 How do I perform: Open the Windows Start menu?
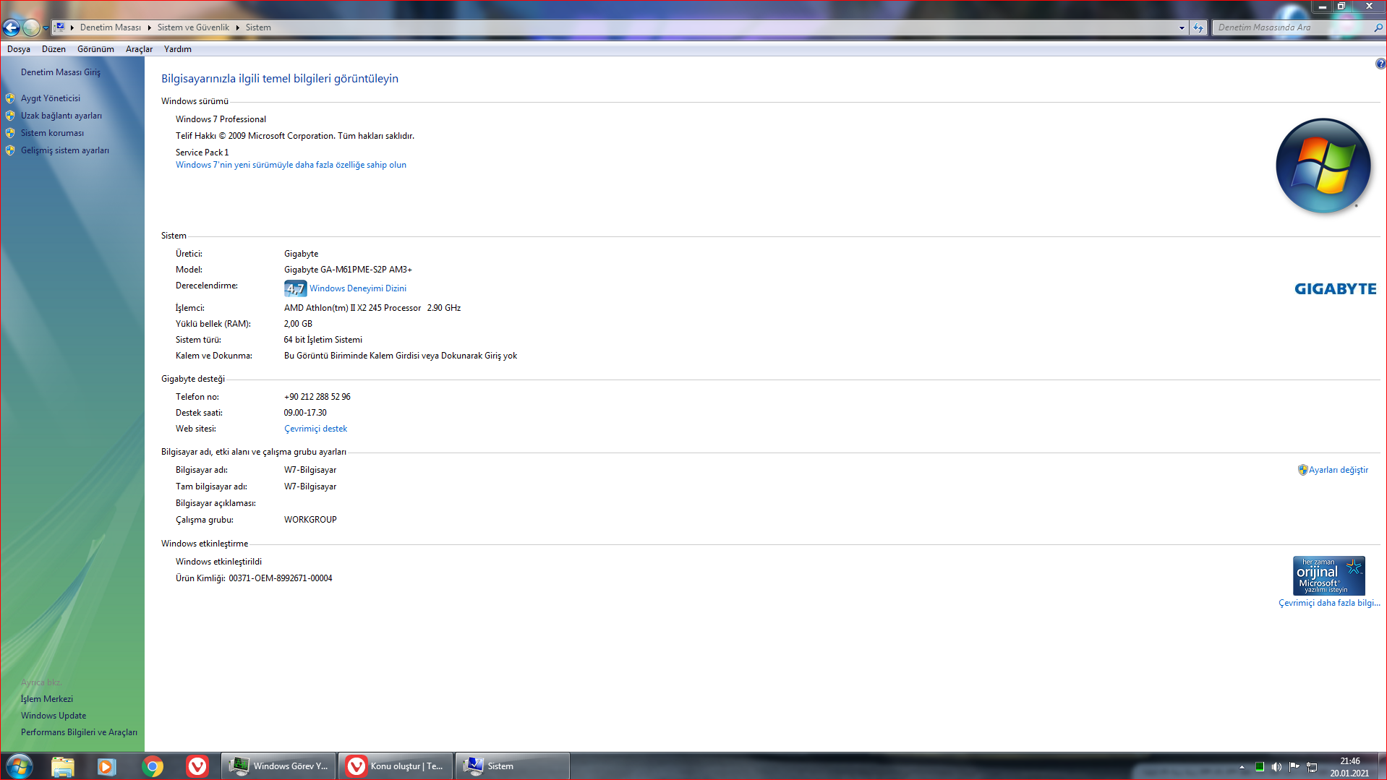(20, 766)
